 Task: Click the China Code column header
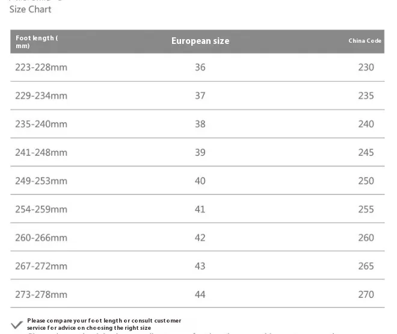point(365,41)
